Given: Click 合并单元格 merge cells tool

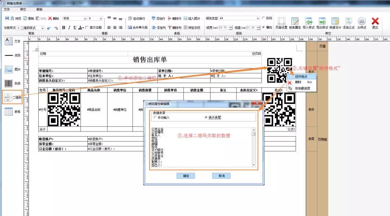Looking at the screenshot, I should (138, 27).
